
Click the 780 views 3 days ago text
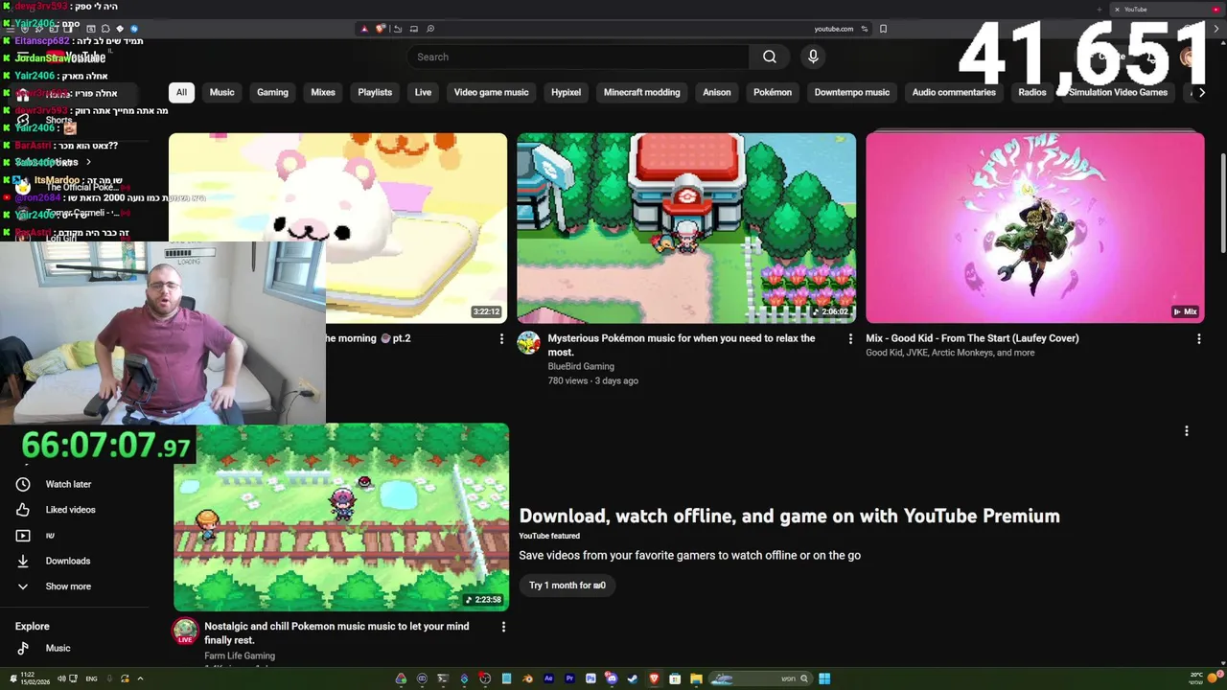point(592,380)
